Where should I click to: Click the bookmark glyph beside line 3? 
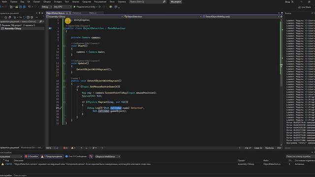[x=50, y=29]
